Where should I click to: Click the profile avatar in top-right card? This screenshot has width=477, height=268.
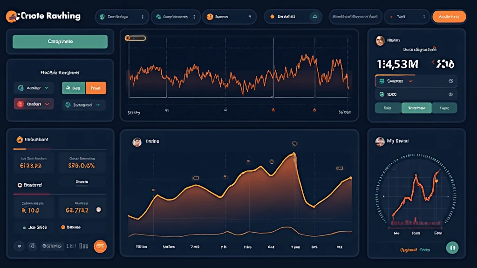coord(380,41)
